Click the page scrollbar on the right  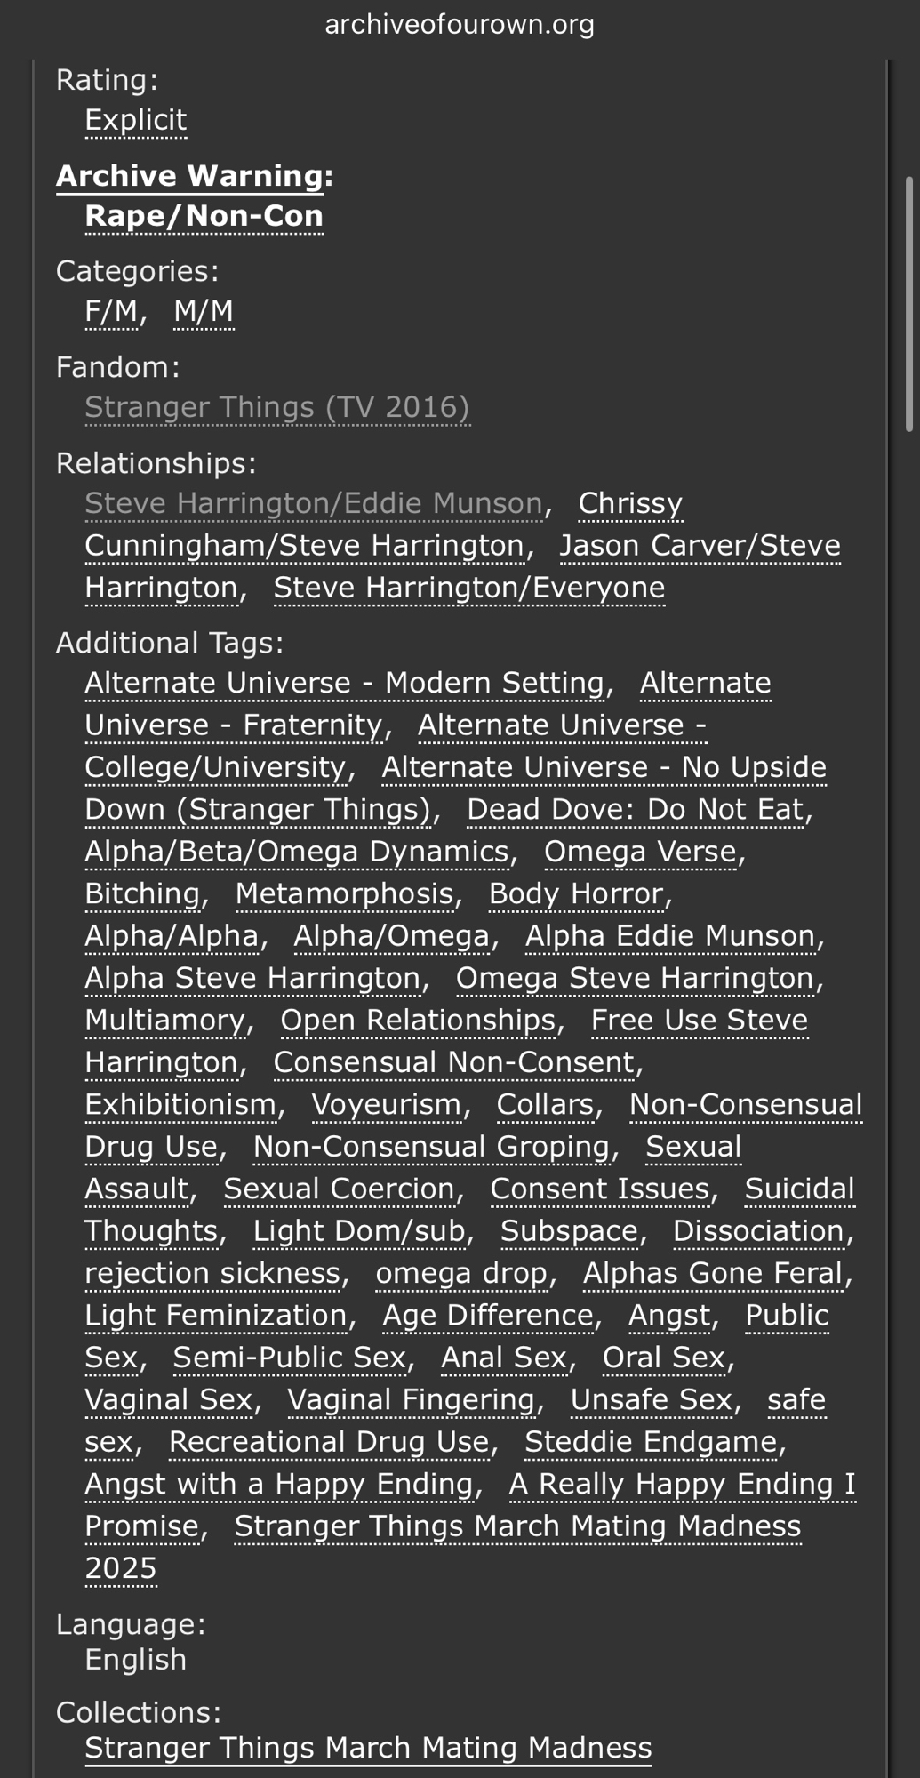click(908, 302)
